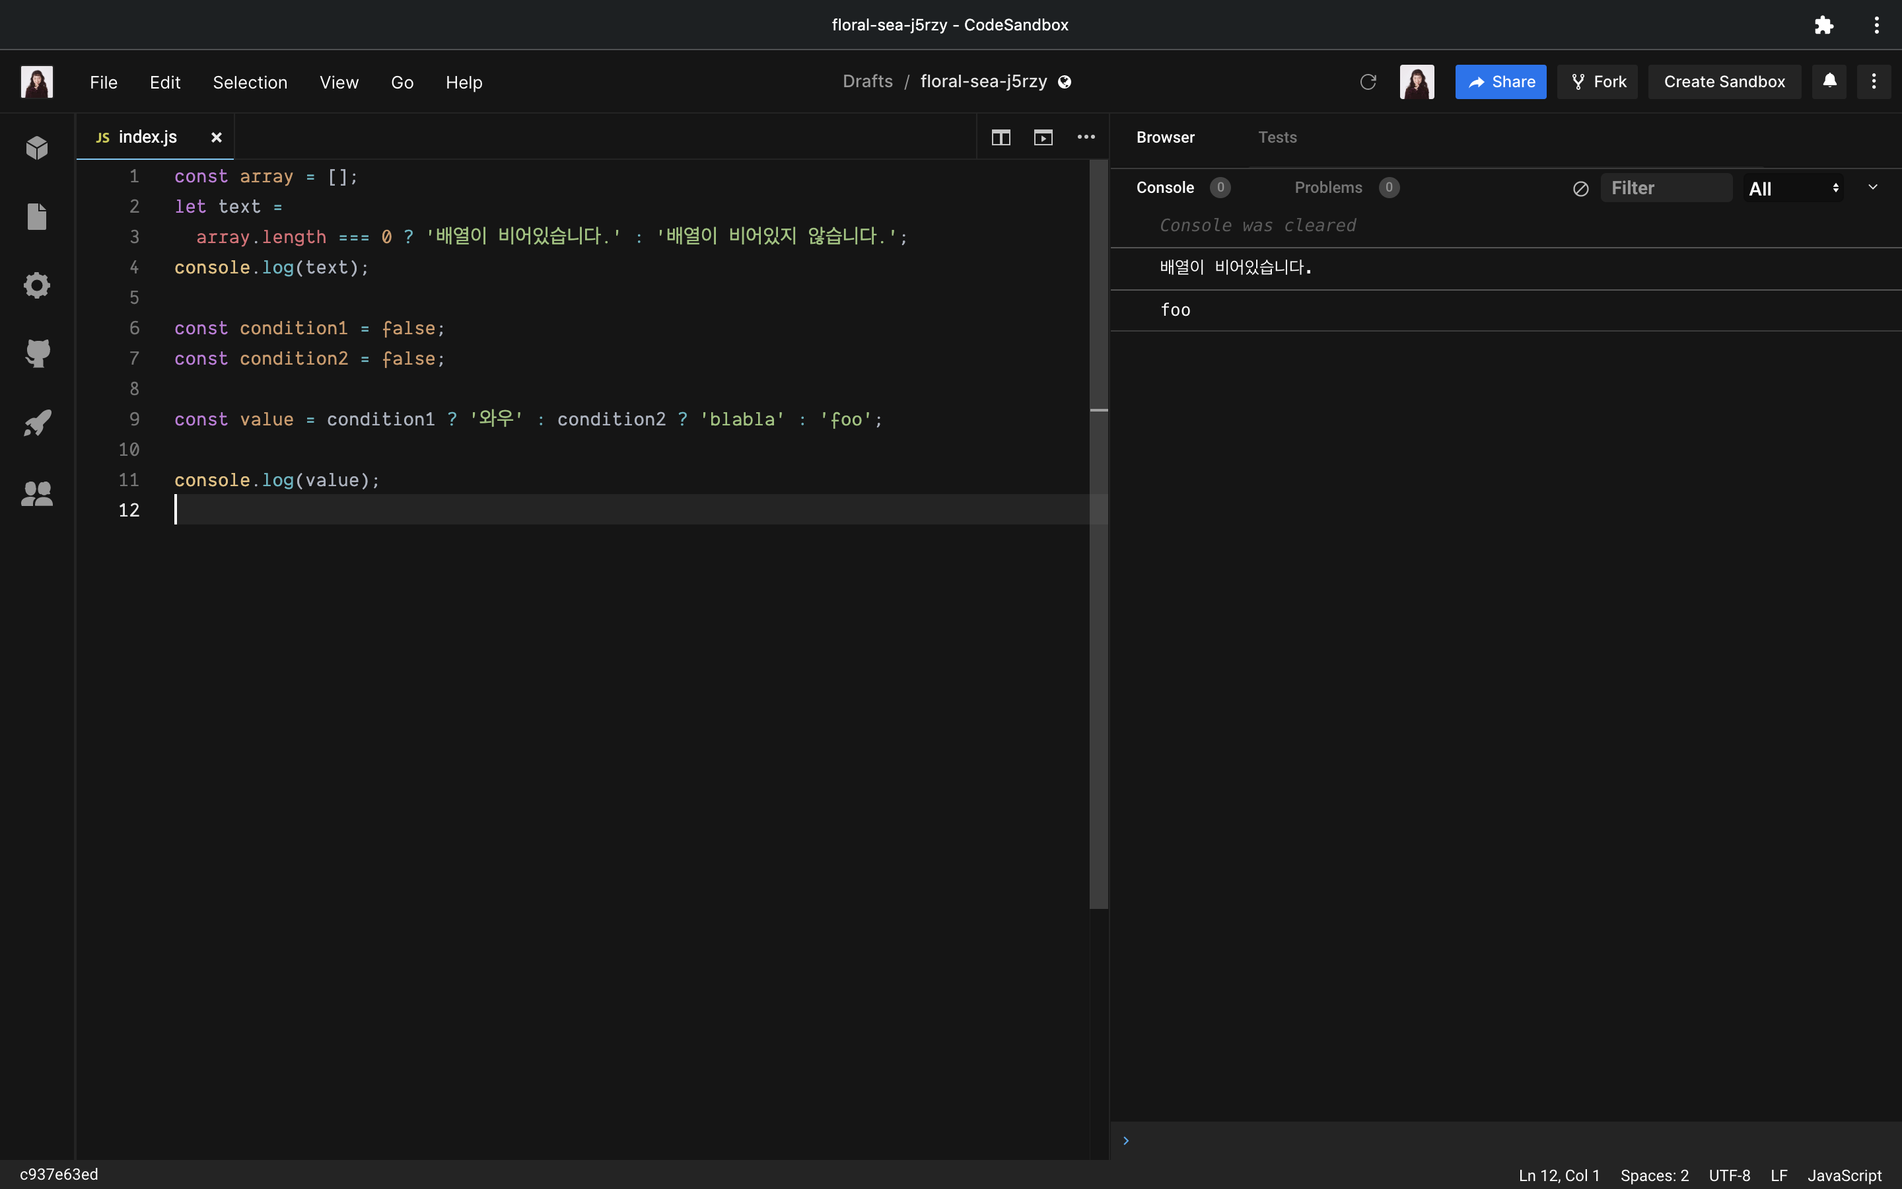Click the 'foo' console output line
Viewport: 1902px width, 1189px height.
(1506, 310)
